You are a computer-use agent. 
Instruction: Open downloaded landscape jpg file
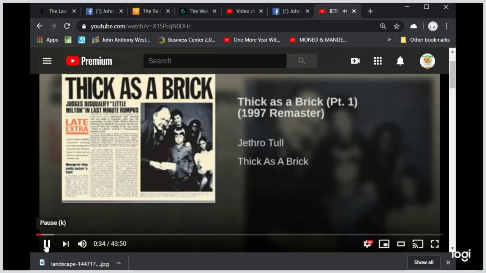[74, 264]
